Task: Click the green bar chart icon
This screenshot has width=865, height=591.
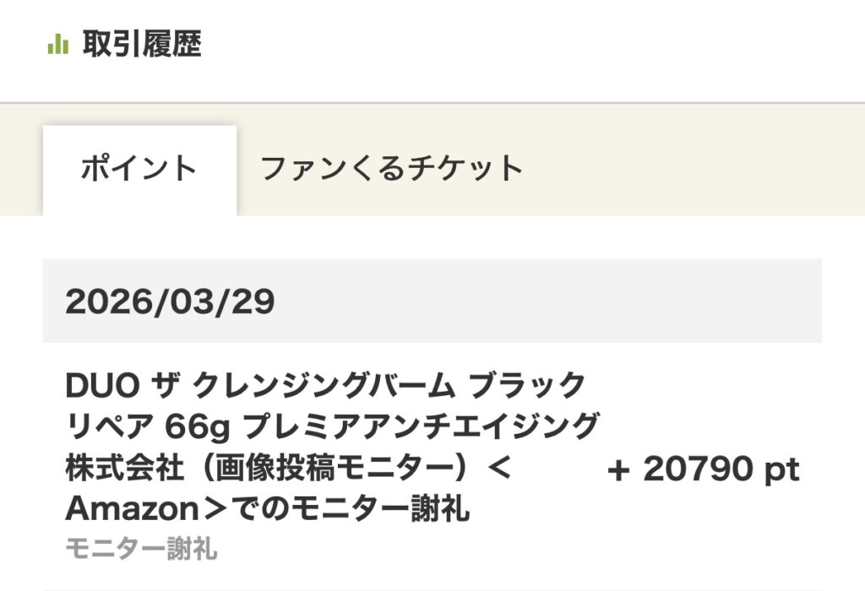Action: pyautogui.click(x=57, y=44)
